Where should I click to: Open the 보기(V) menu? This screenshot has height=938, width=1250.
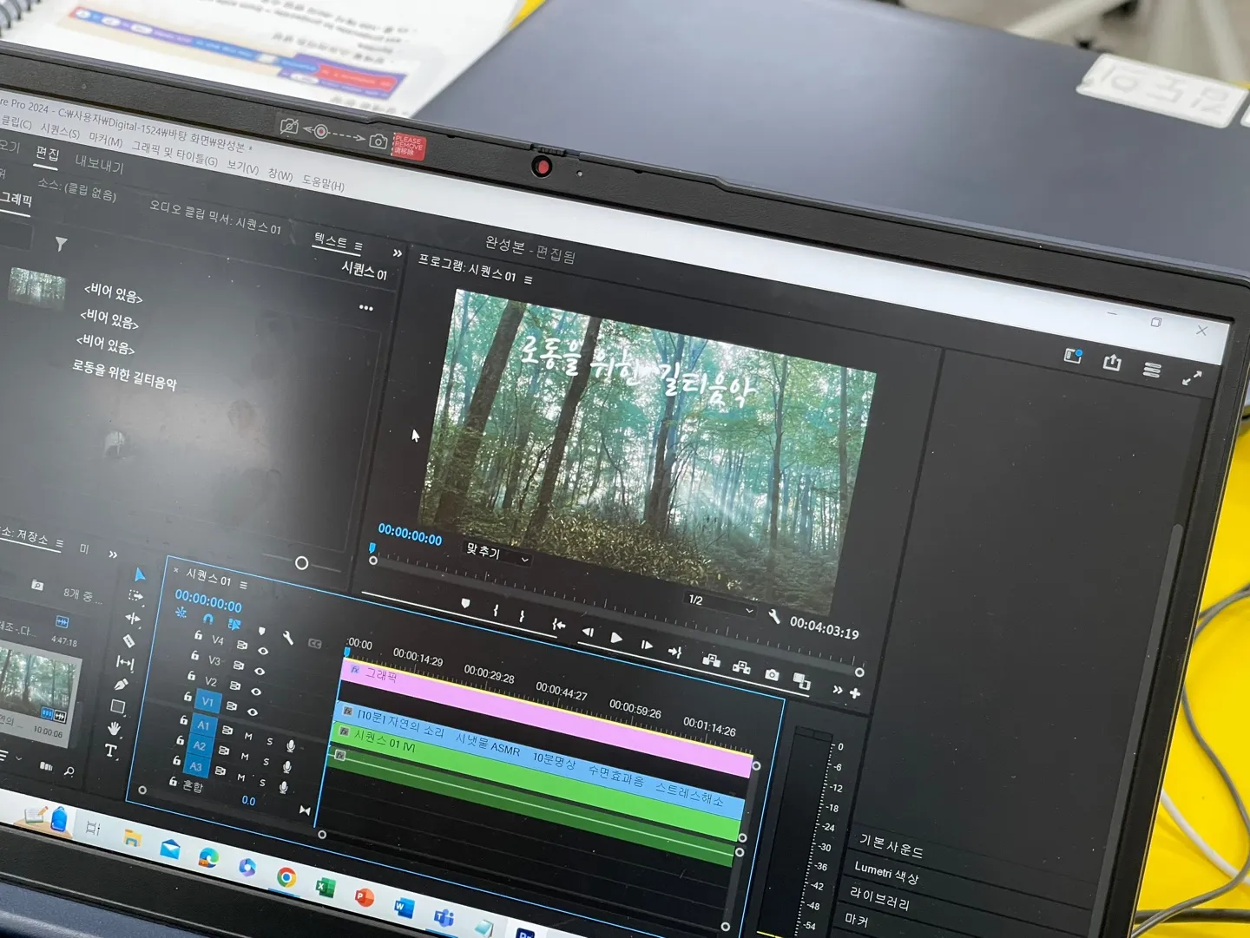tap(243, 166)
